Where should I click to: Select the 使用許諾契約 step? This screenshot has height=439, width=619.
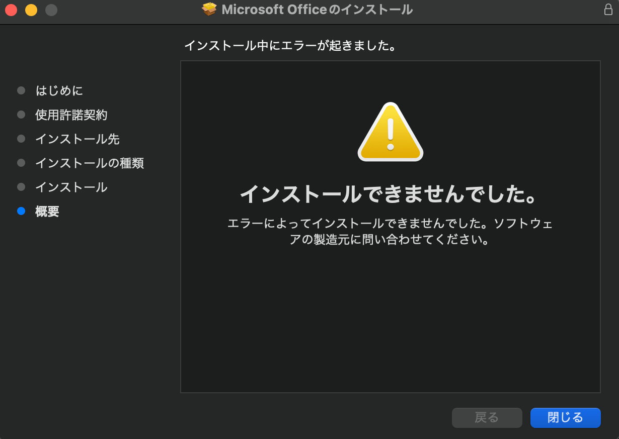(71, 115)
